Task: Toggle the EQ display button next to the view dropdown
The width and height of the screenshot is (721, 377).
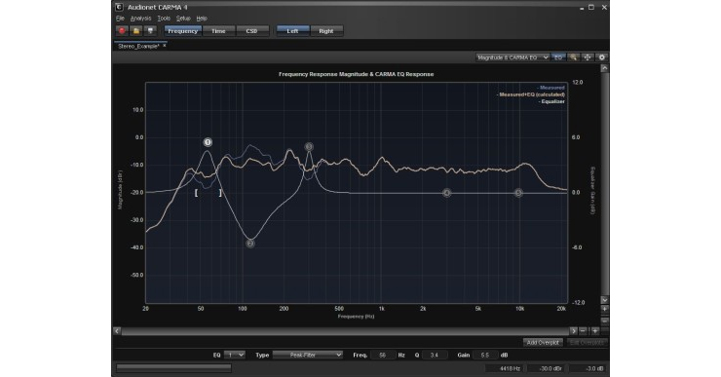Action: 558,57
